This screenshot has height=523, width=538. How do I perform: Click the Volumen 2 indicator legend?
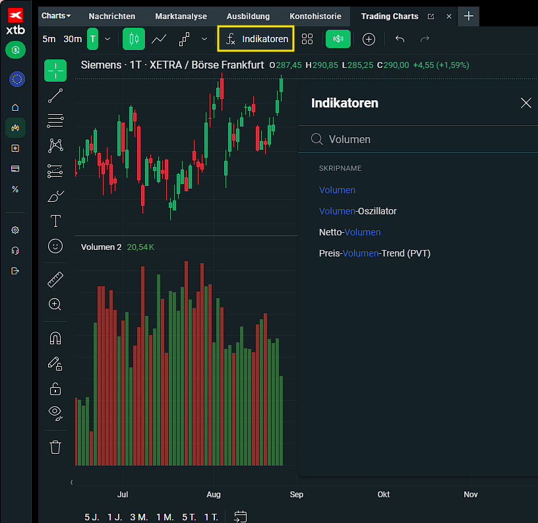[x=102, y=247]
